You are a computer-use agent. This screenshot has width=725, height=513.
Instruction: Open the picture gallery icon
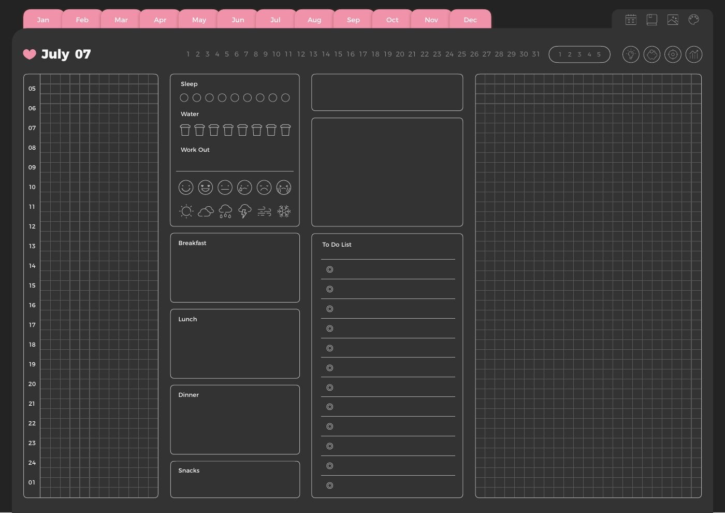(x=673, y=20)
